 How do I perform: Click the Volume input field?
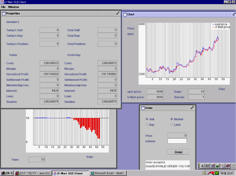177,141
